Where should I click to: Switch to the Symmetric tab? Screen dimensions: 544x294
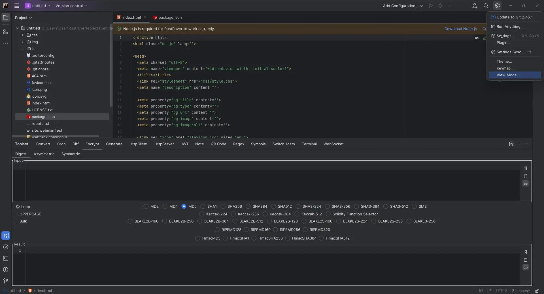(x=71, y=154)
